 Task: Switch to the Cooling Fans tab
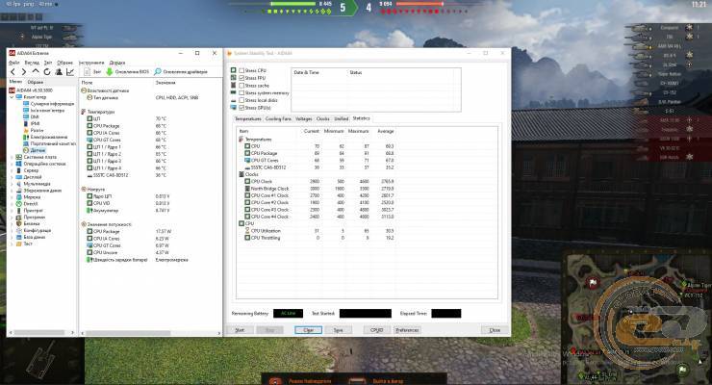click(278, 119)
